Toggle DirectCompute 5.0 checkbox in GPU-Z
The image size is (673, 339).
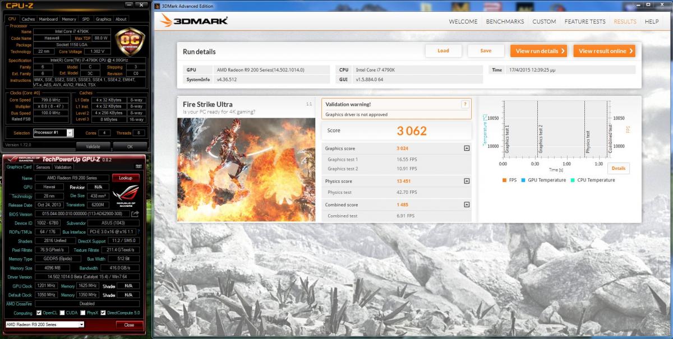pyautogui.click(x=103, y=313)
